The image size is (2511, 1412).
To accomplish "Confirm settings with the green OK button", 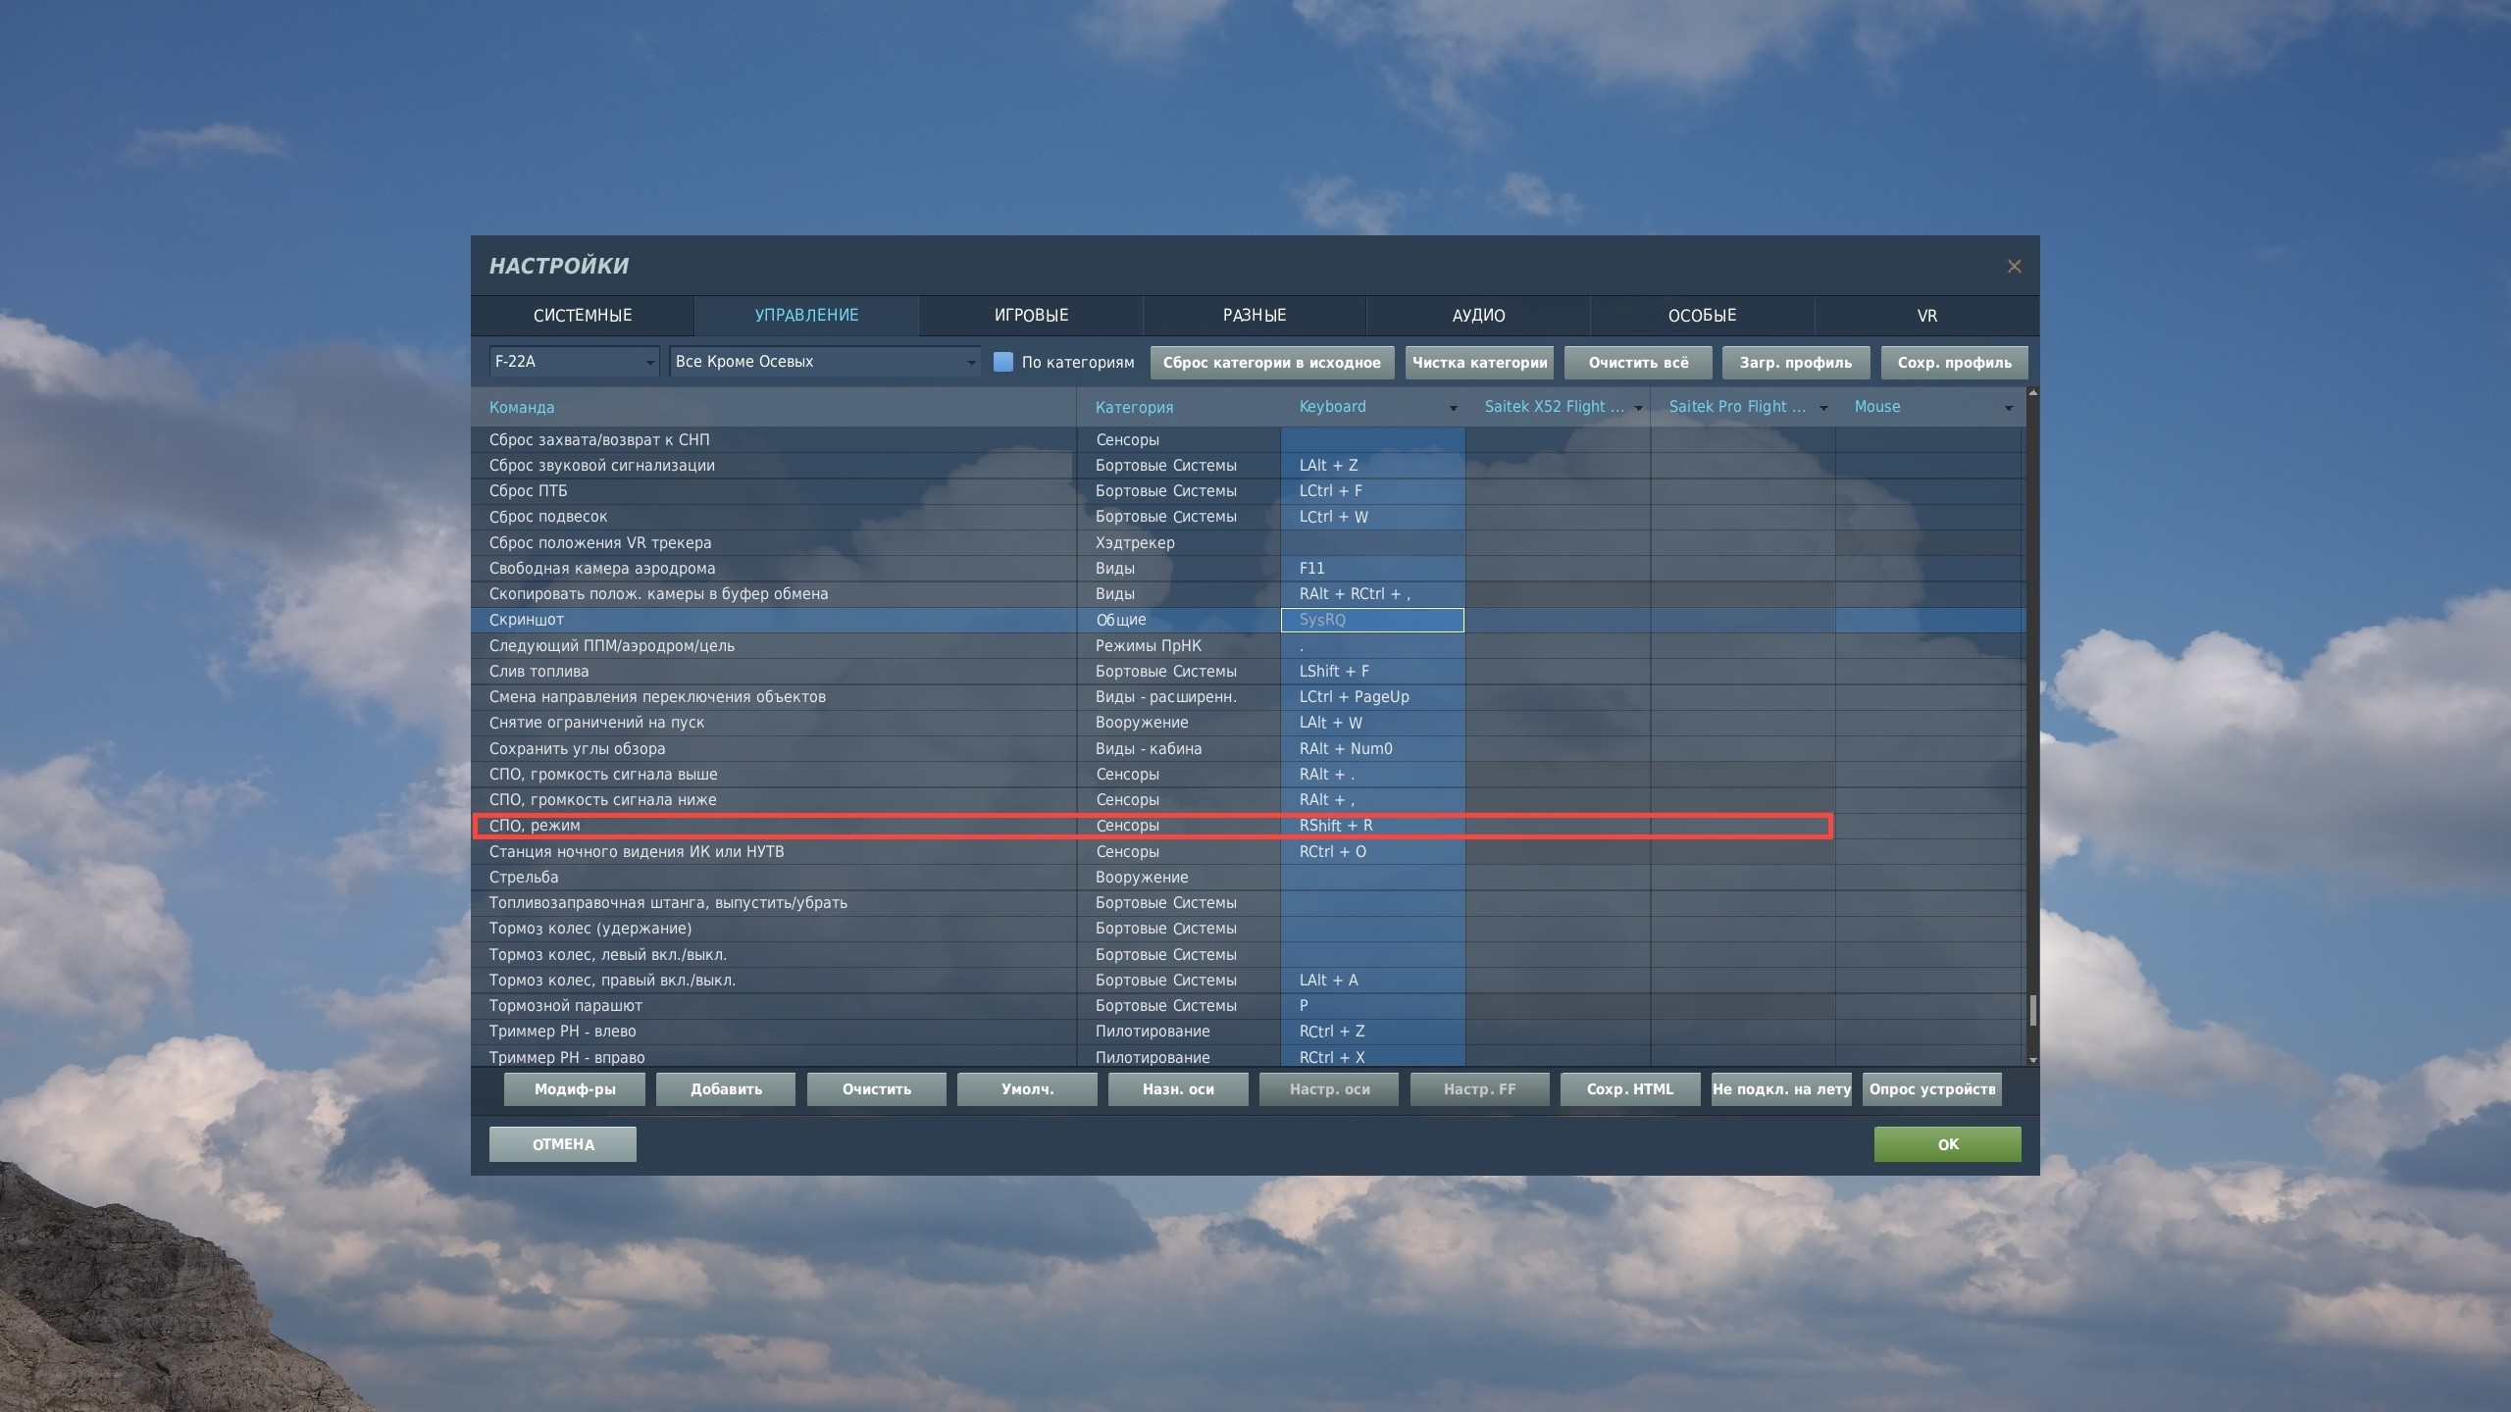I will coord(1948,1144).
